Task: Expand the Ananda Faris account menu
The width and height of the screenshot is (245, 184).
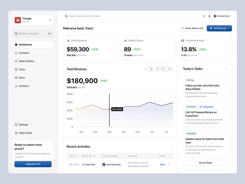Action: point(223,16)
